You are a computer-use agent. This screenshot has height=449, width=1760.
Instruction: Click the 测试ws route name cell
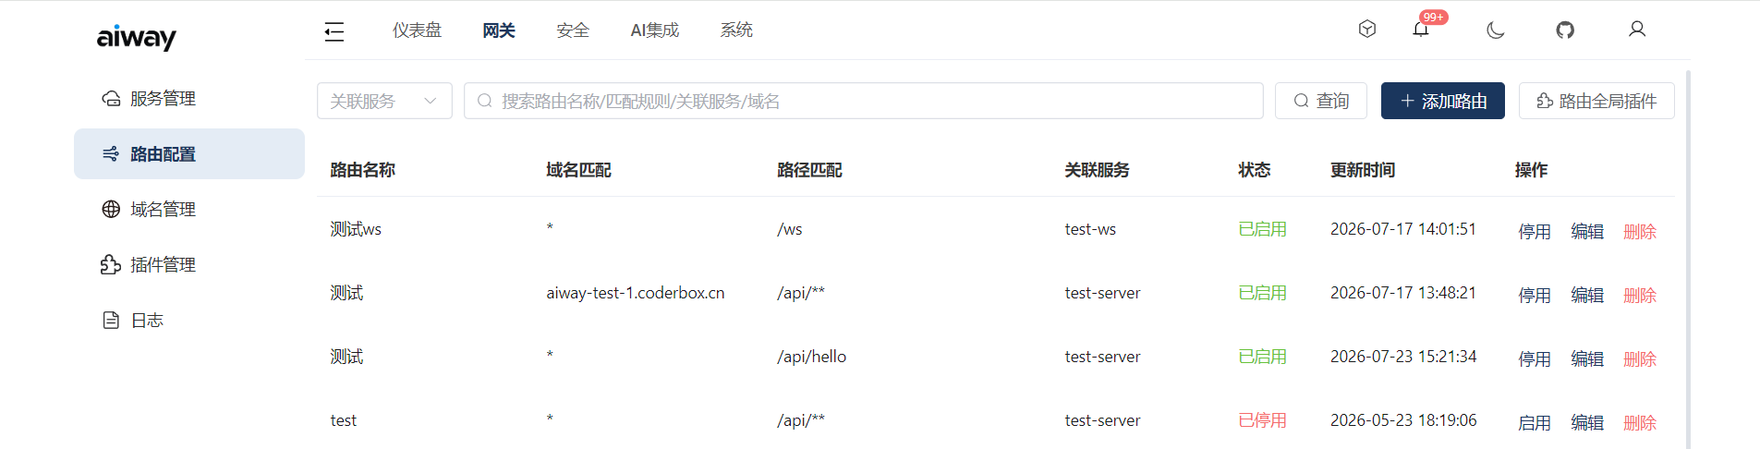356,229
